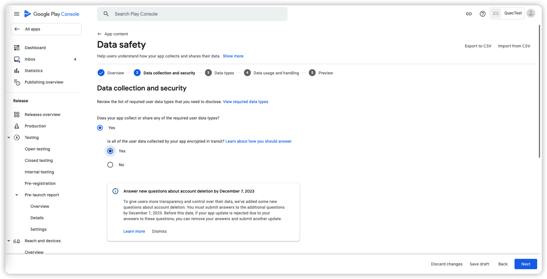Open Pre-launch report Details item
The width and height of the screenshot is (547, 279).
[x=37, y=218]
